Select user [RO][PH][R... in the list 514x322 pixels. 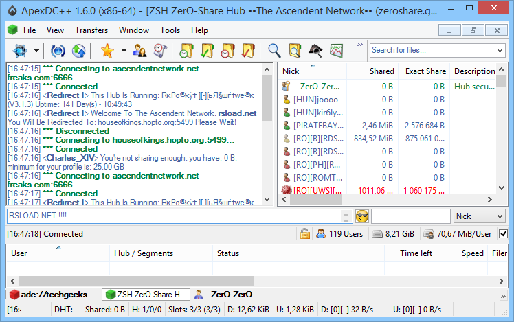coord(317,165)
